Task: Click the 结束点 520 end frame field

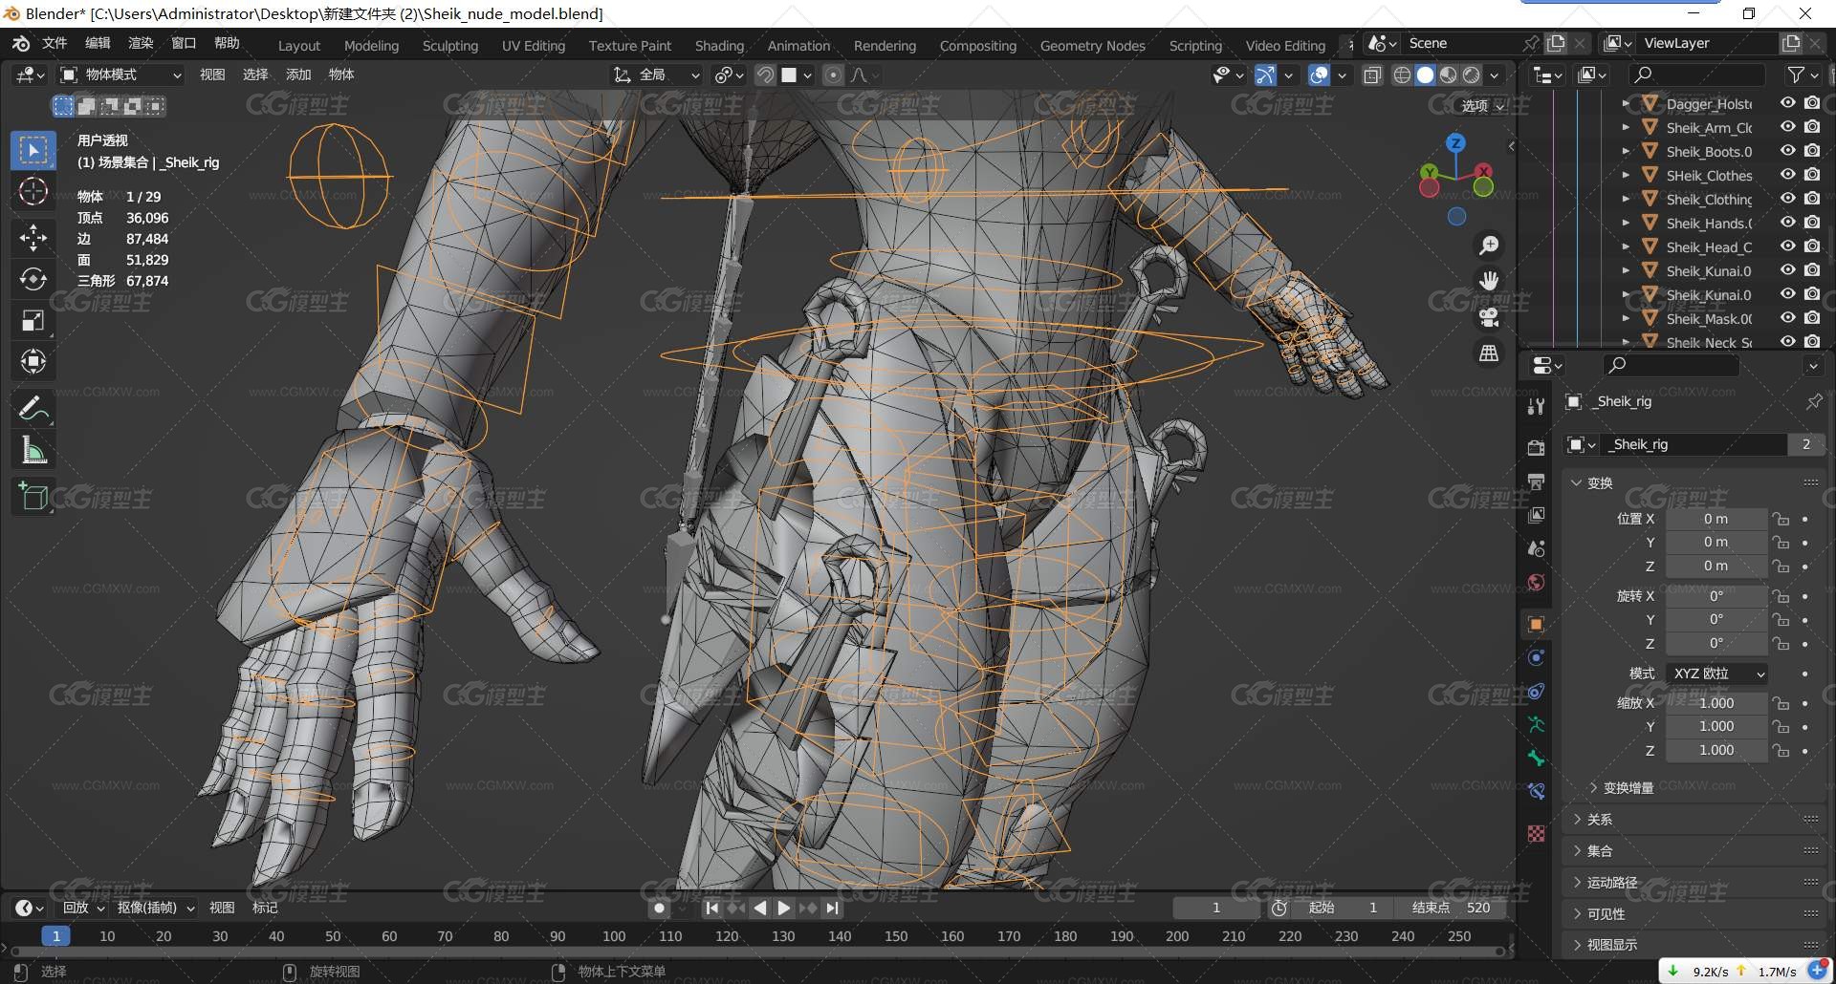Action: point(1451,909)
